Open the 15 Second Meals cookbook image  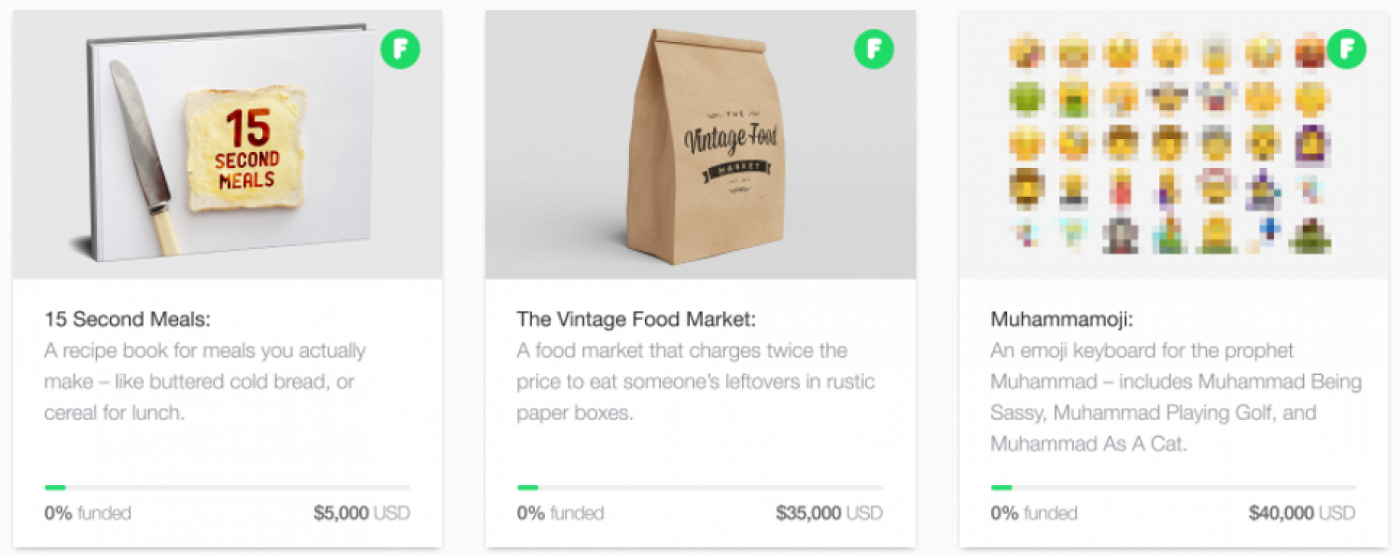[228, 145]
